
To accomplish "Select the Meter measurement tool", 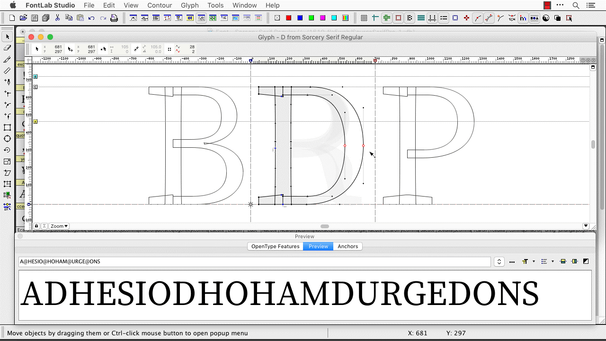I will coord(7,71).
